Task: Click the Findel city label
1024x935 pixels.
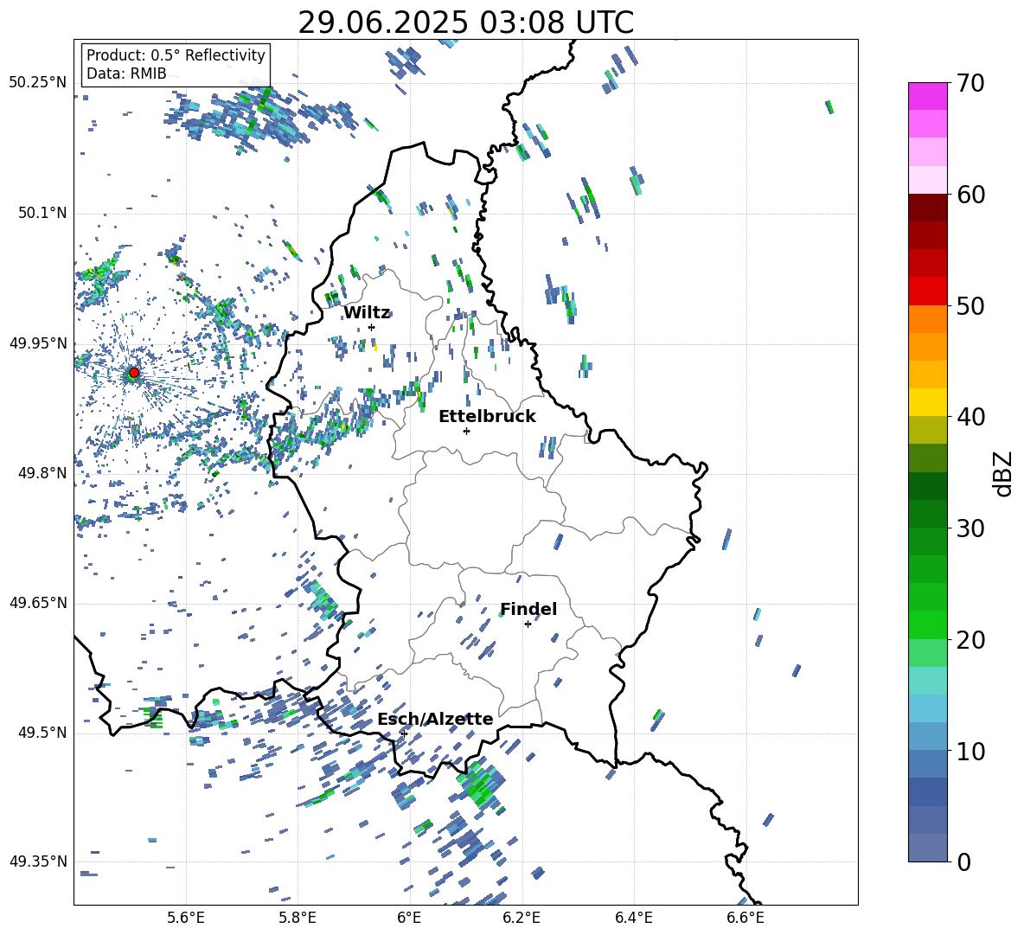Action: tap(528, 609)
